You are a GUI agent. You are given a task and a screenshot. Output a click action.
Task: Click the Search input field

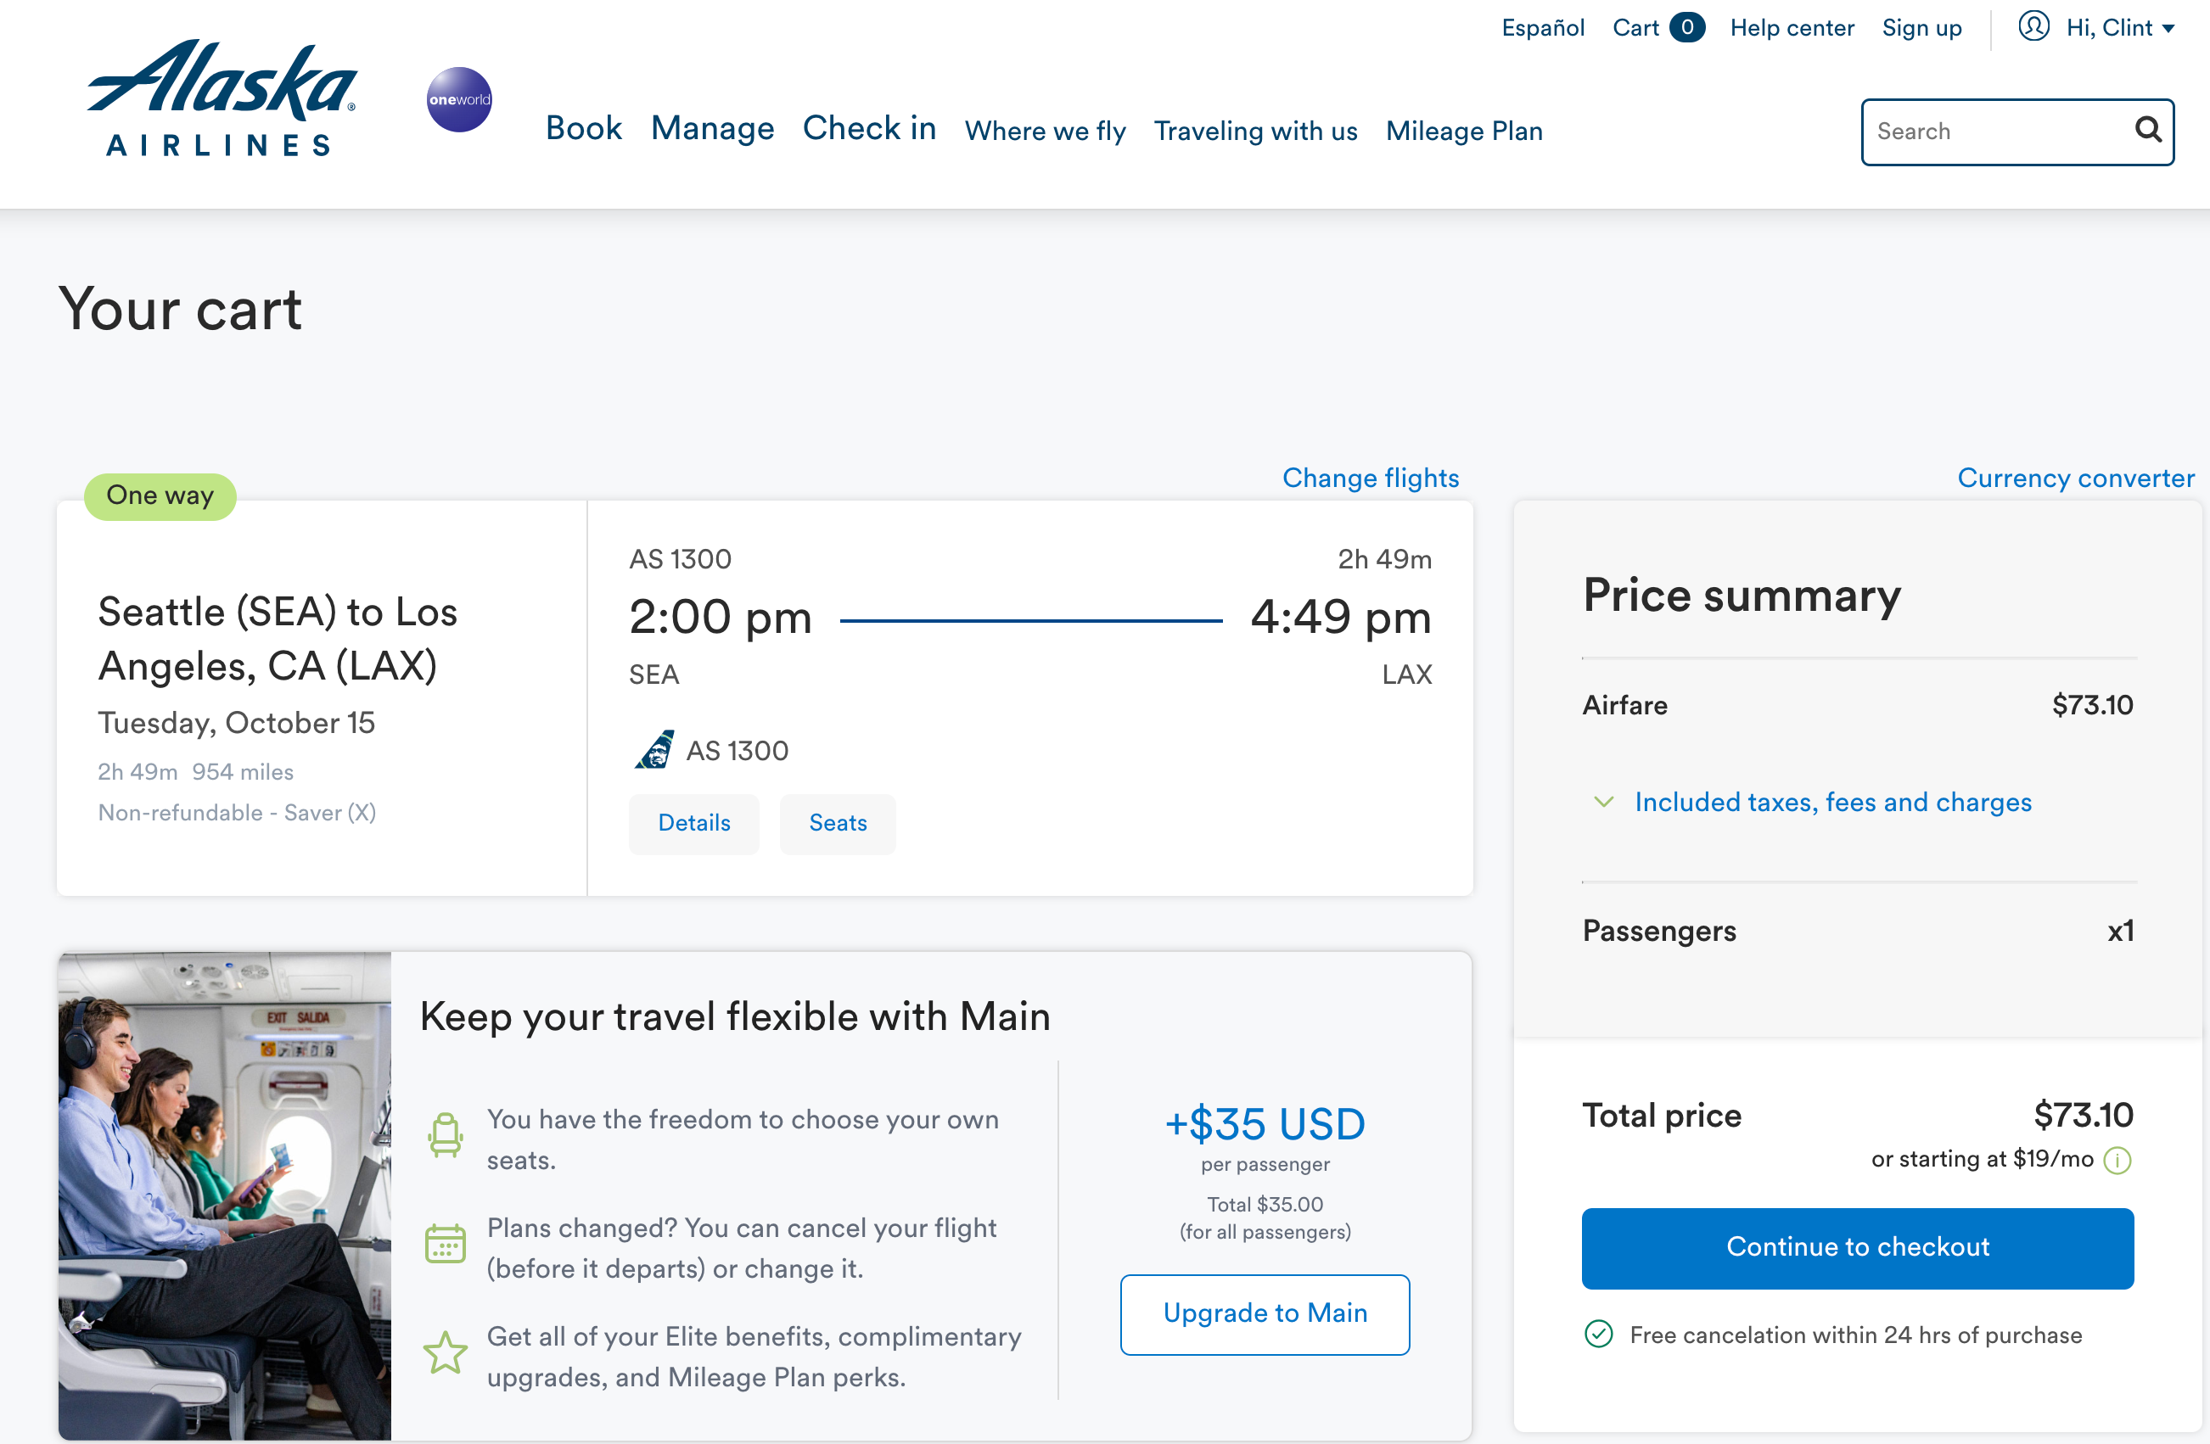[2020, 132]
